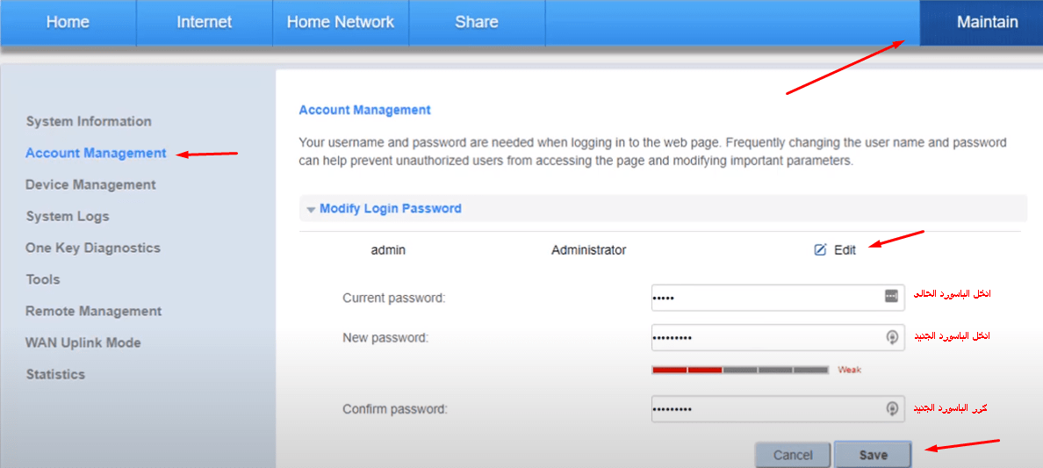Open System Information in sidebar
This screenshot has width=1043, height=468.
[89, 121]
